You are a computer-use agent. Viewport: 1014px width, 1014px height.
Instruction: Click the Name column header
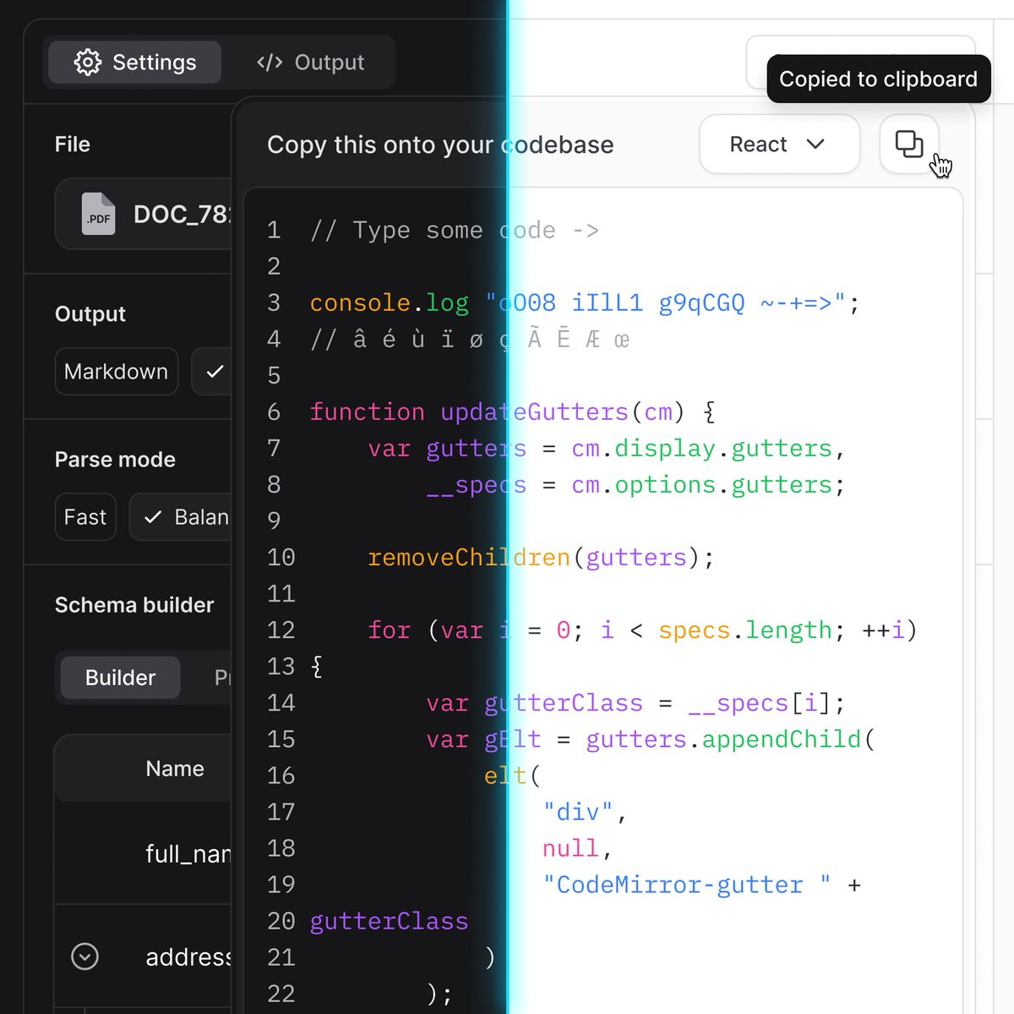coord(175,768)
